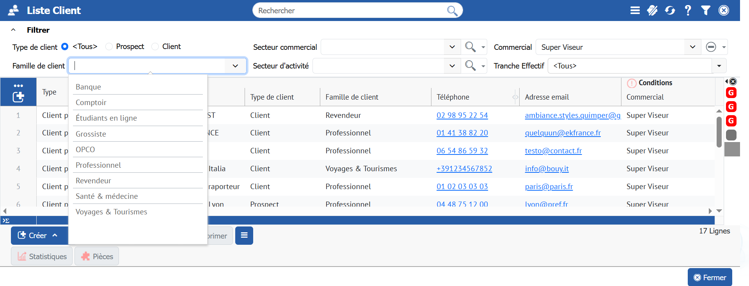
Task: Select the Client radio button
Action: (x=155, y=47)
